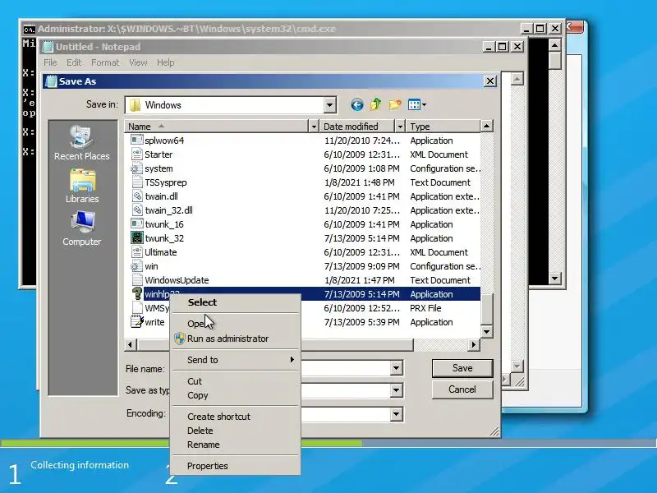Click the file list down scroll arrow
This screenshot has height=493, width=657.
tap(486, 332)
